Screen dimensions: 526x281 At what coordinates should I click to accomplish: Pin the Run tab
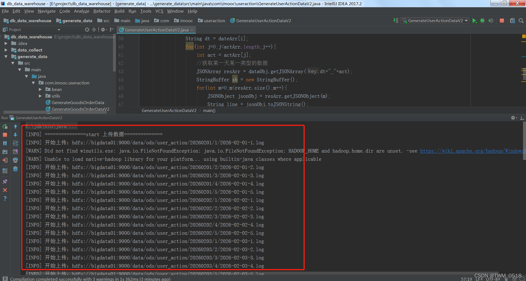[x=5, y=182]
